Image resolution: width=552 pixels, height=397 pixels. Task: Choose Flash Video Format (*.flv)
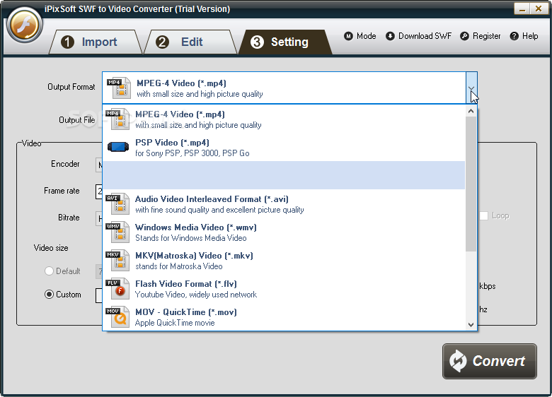coord(284,289)
